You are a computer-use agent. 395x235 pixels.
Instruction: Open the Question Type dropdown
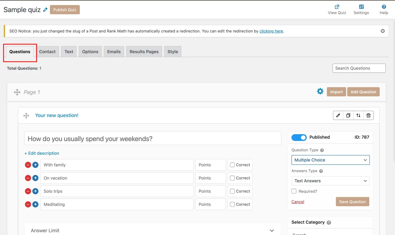coord(330,160)
